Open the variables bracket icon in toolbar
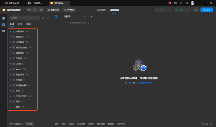This screenshot has width=216, height=127. click(41, 10)
